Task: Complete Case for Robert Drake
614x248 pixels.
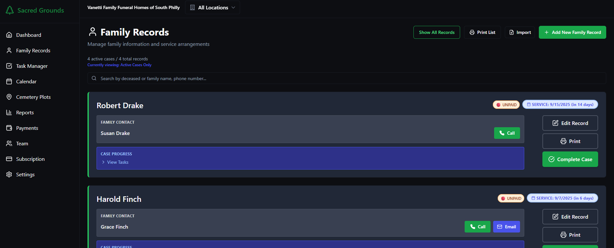Action: [x=570, y=159]
